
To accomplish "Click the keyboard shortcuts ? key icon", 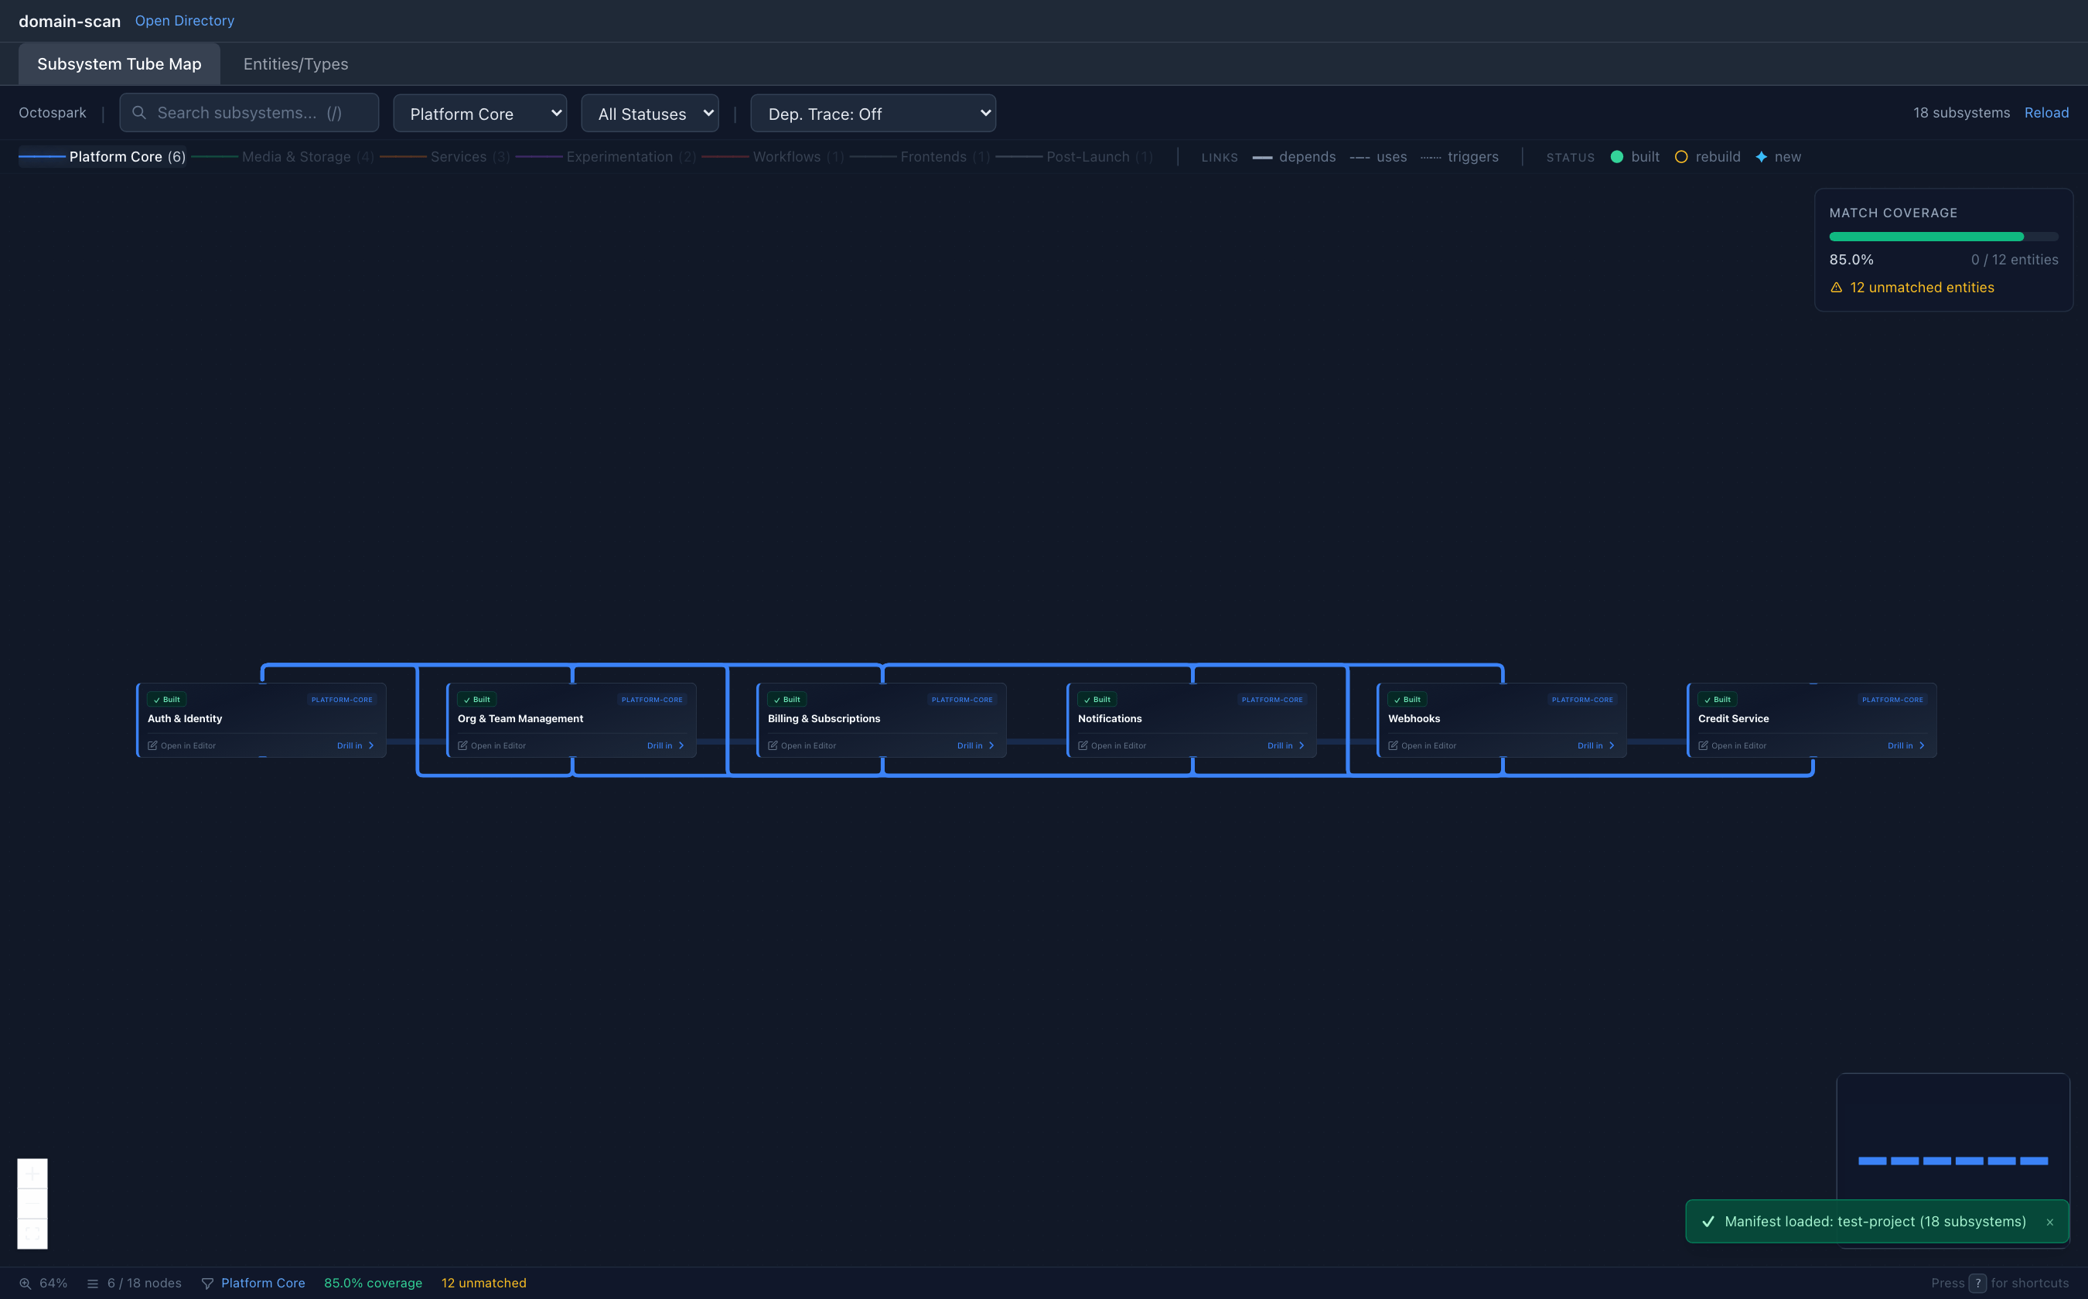I will [x=1978, y=1284].
